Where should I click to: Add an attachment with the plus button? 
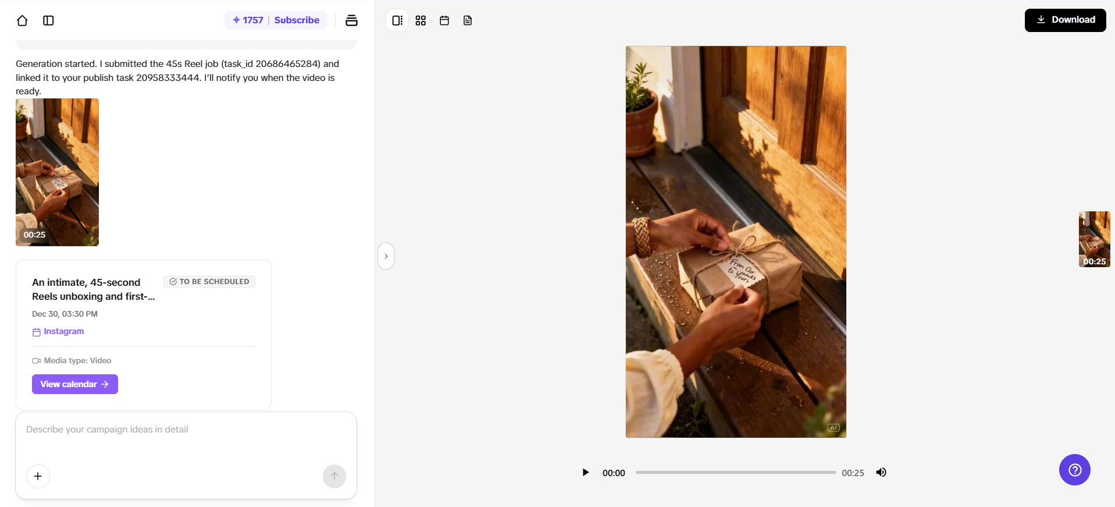38,476
